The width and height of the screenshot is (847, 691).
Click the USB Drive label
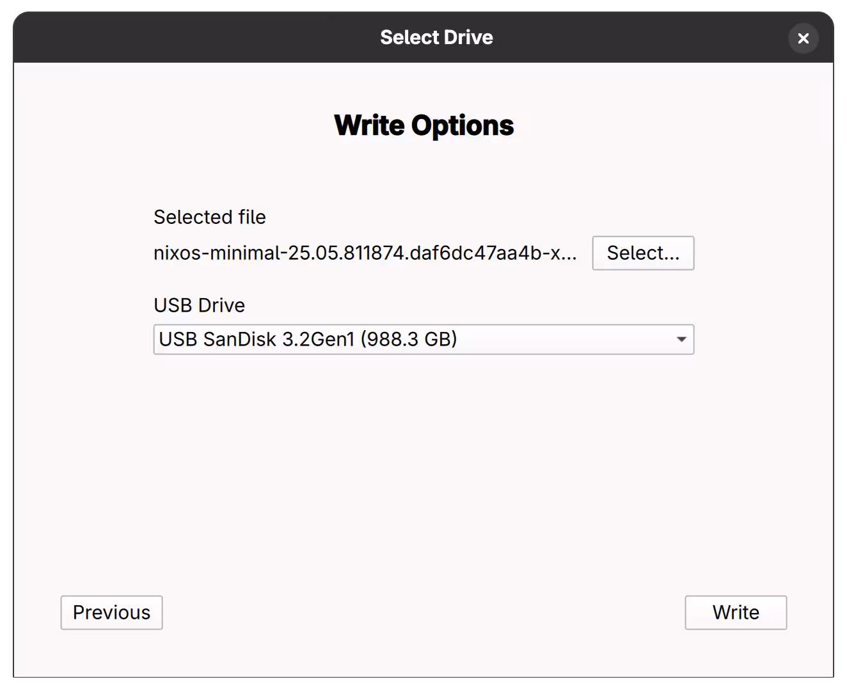point(199,305)
